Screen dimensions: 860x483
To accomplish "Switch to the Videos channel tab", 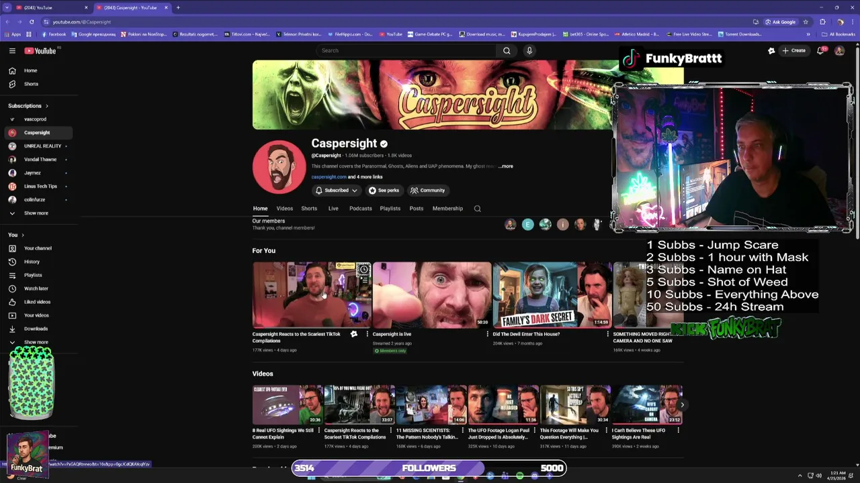I will click(x=285, y=209).
